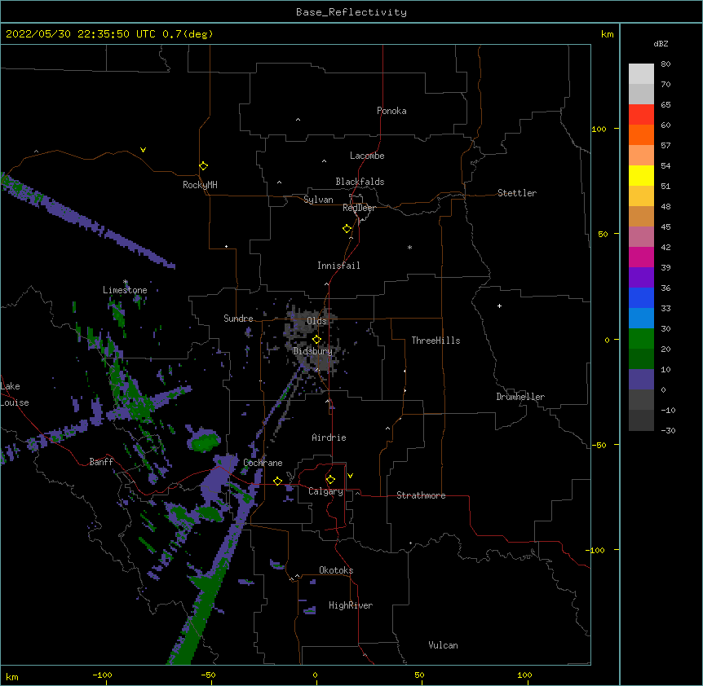Select the yellow 54 dBZ color swatch

[641, 175]
